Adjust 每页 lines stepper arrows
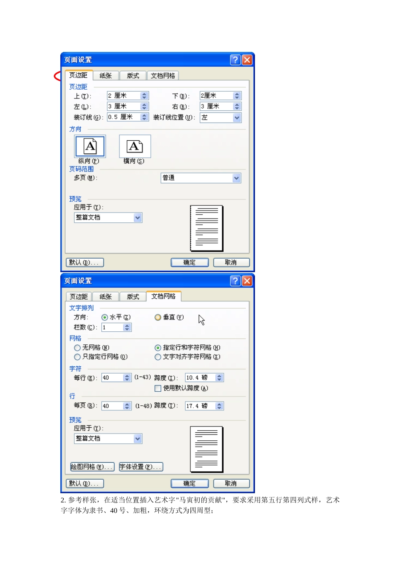Image resolution: width=401 pixels, height=568 pixels. tap(127, 406)
